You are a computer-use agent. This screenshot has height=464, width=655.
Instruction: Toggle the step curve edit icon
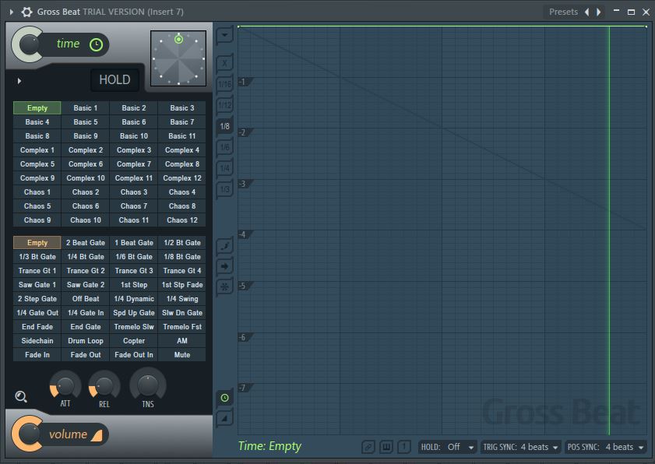[225, 245]
